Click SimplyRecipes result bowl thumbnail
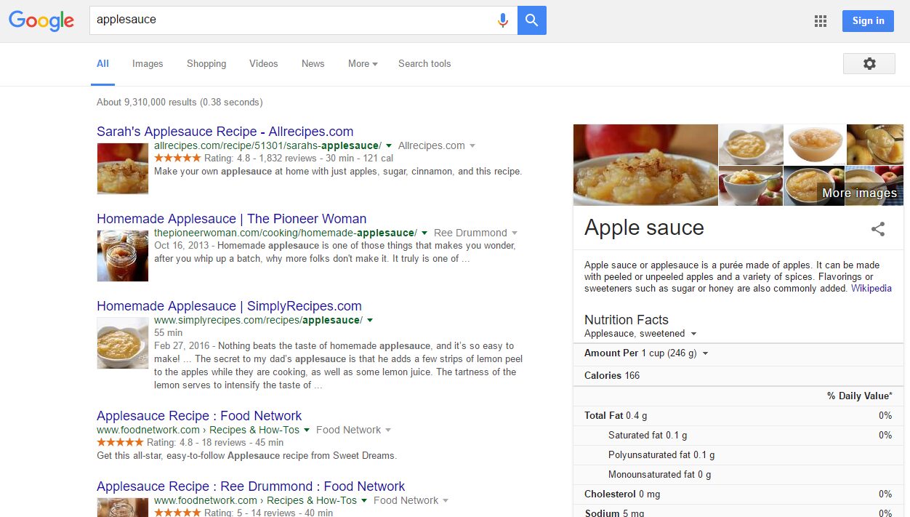 coord(123,343)
